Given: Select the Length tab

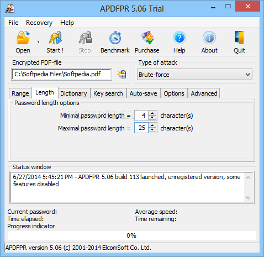Looking at the screenshot, I should coord(45,92).
